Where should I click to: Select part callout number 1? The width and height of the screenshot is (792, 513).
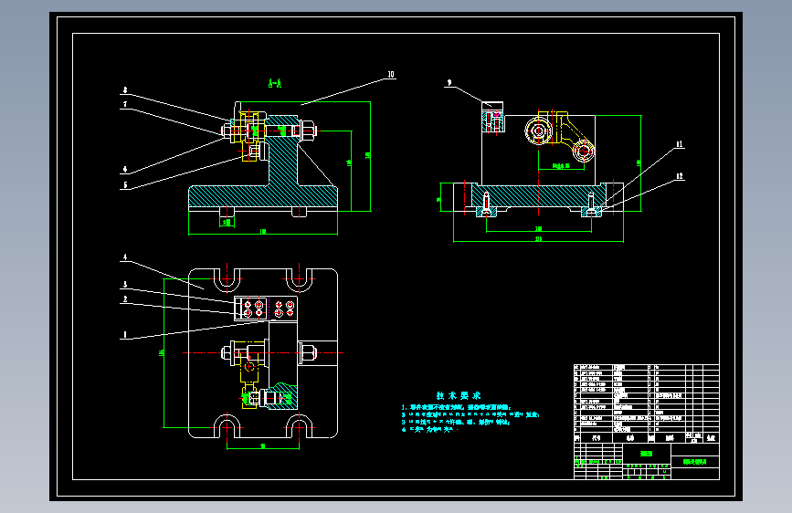click(x=125, y=334)
